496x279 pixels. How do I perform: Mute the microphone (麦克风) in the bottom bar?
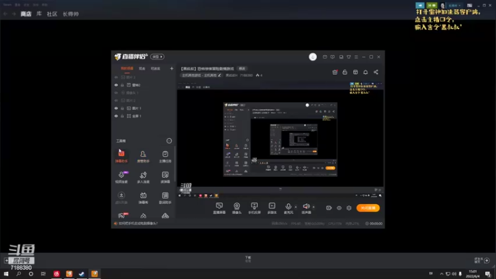pyautogui.click(x=288, y=208)
